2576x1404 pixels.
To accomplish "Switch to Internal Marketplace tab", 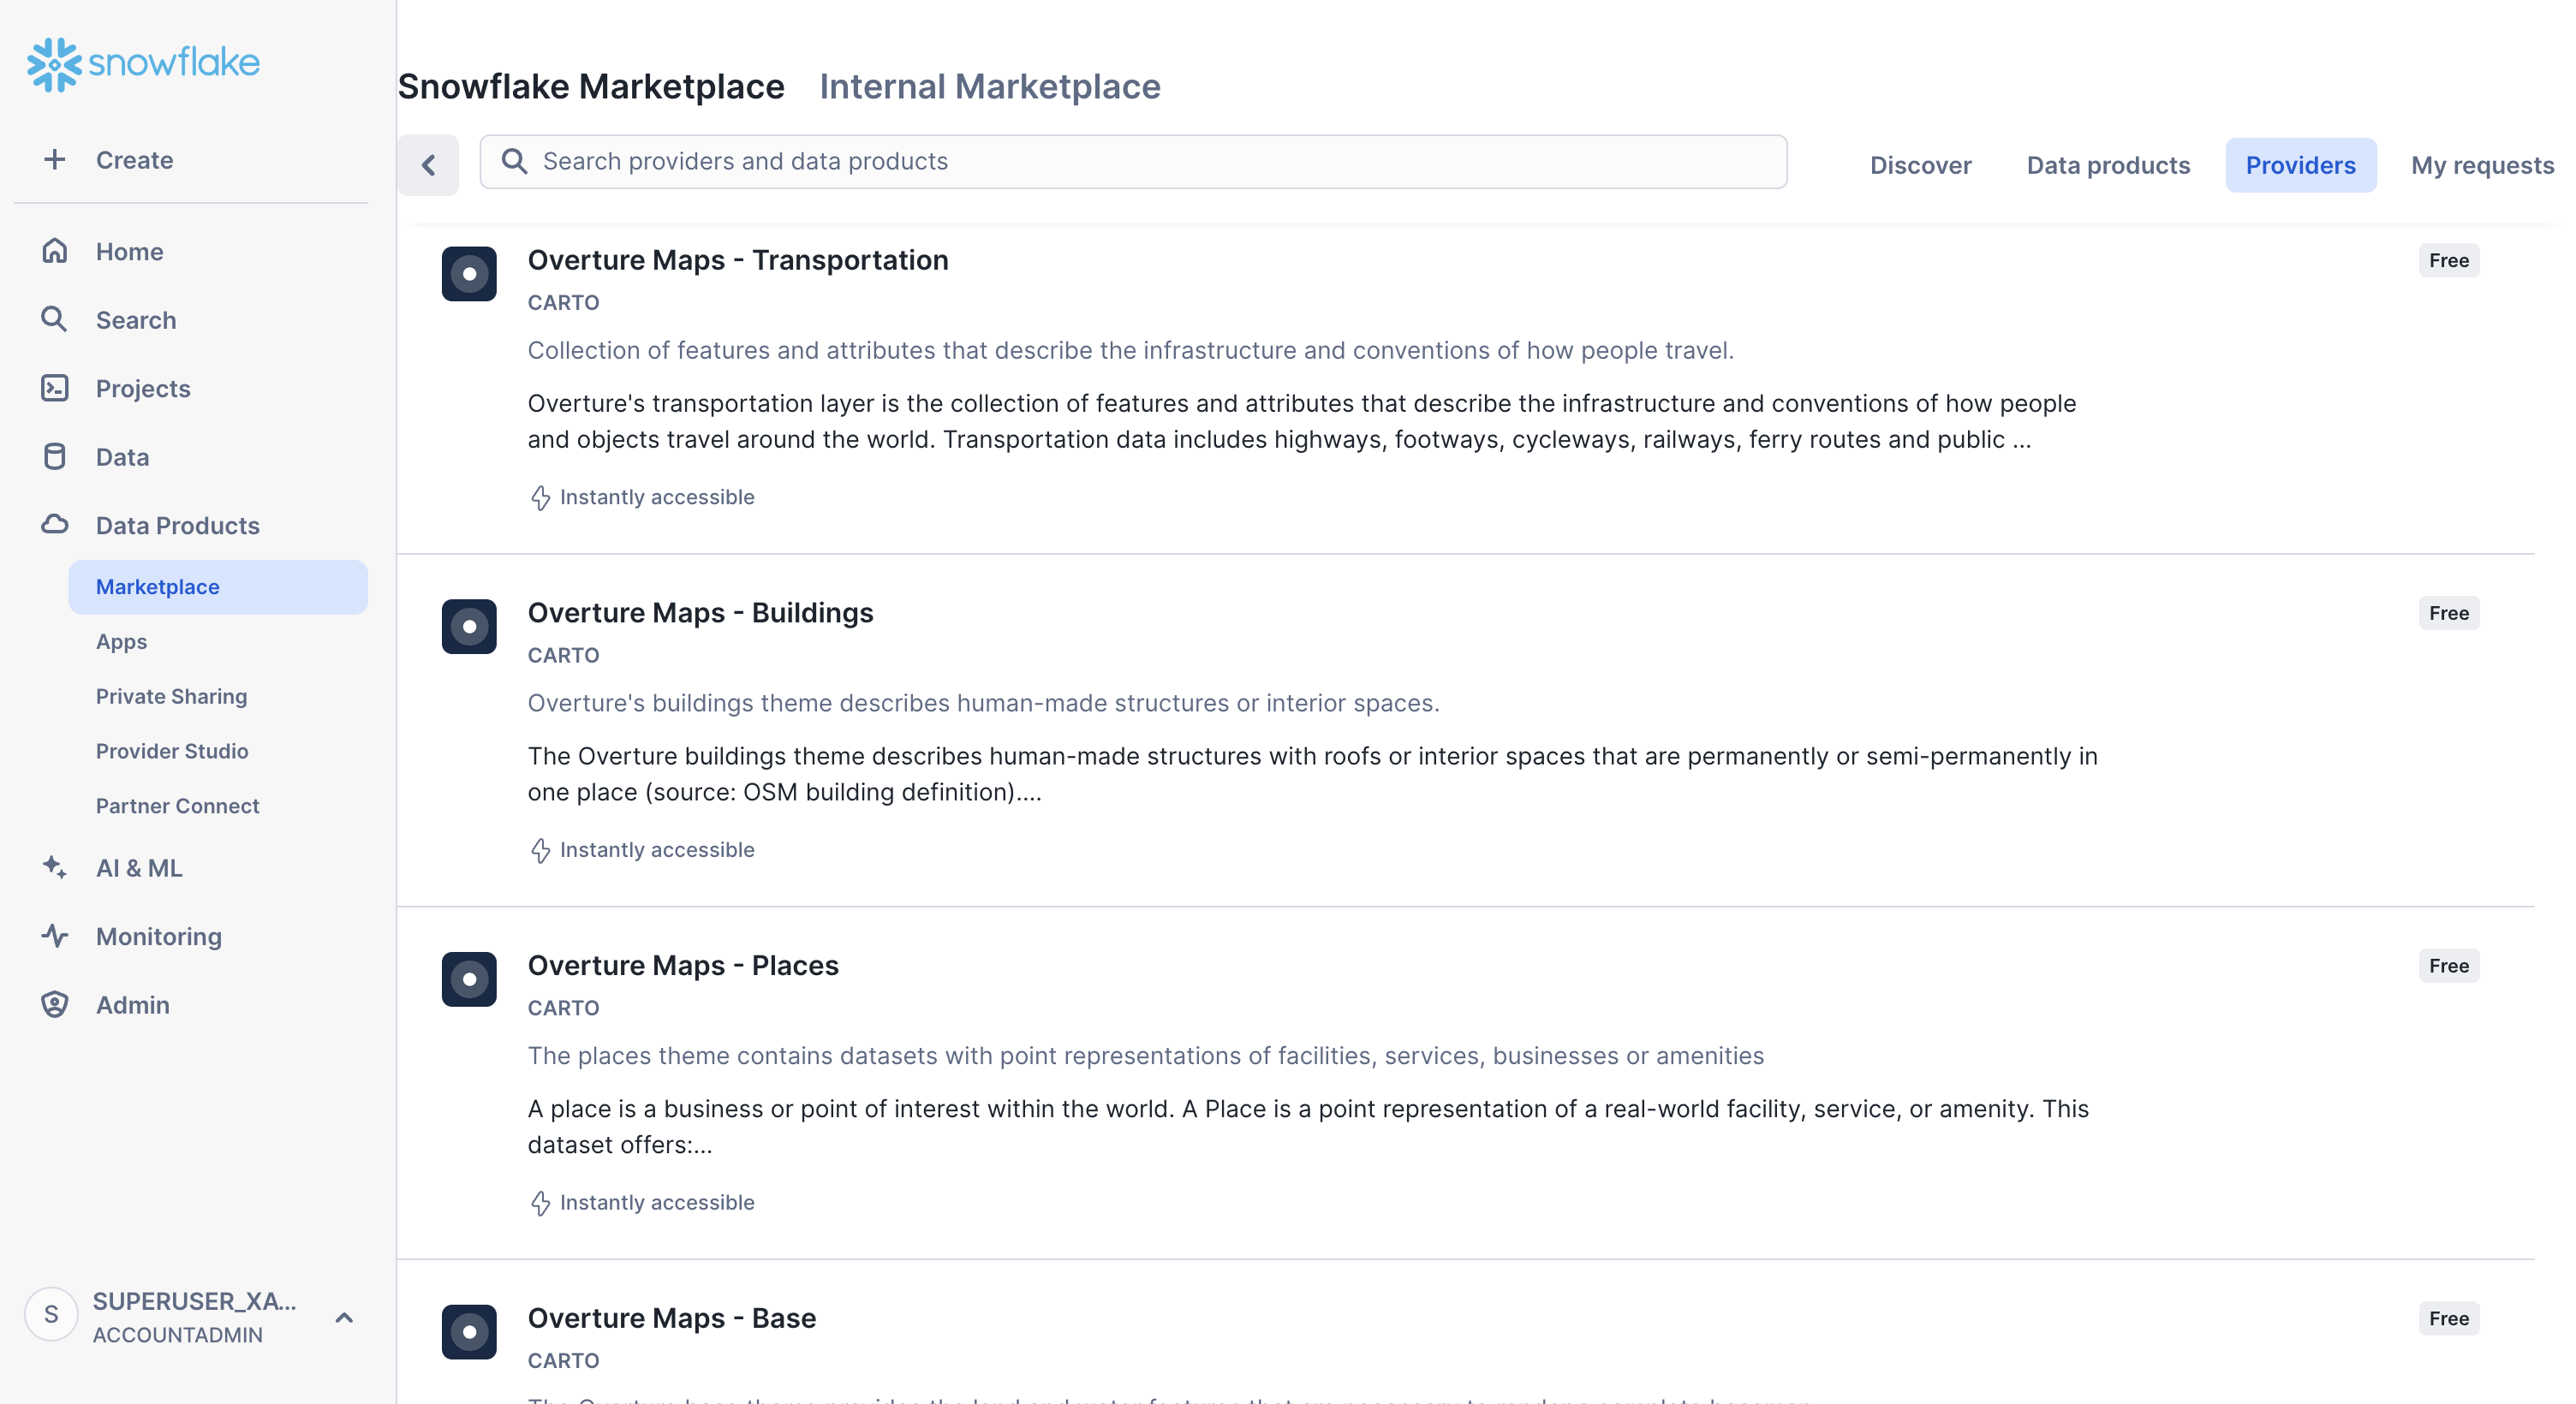I will coord(990,86).
